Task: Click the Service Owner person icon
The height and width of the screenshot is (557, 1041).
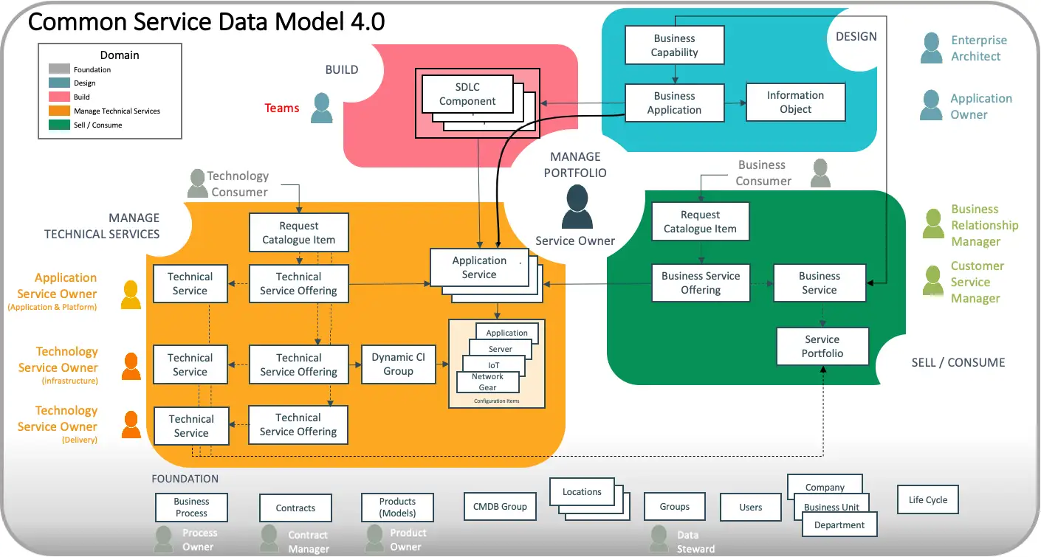Action: pyautogui.click(x=577, y=207)
